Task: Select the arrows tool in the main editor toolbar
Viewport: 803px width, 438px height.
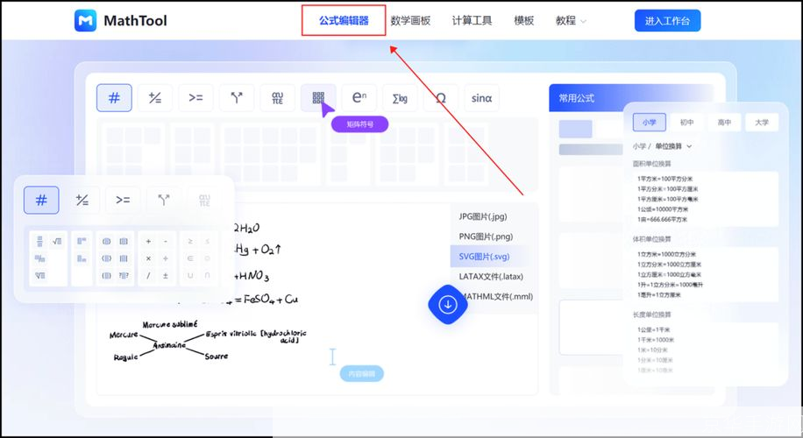Action: (237, 98)
